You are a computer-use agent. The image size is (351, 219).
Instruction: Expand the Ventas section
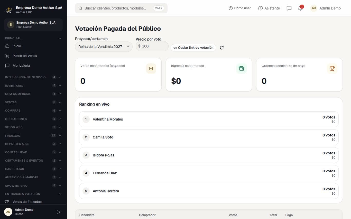pyautogui.click(x=33, y=102)
